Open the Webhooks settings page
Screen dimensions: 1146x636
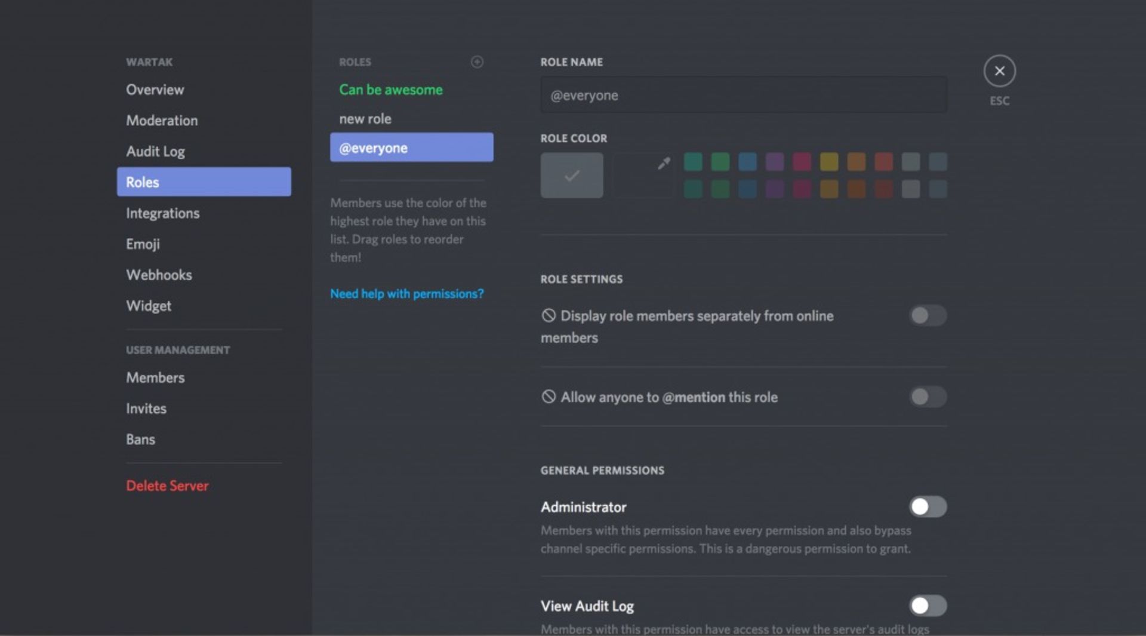(x=159, y=275)
